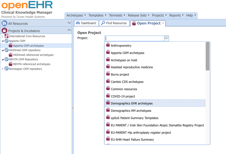Select International Core Resources tree label
The height and width of the screenshot is (154, 226).
pyautogui.click(x=27, y=36)
